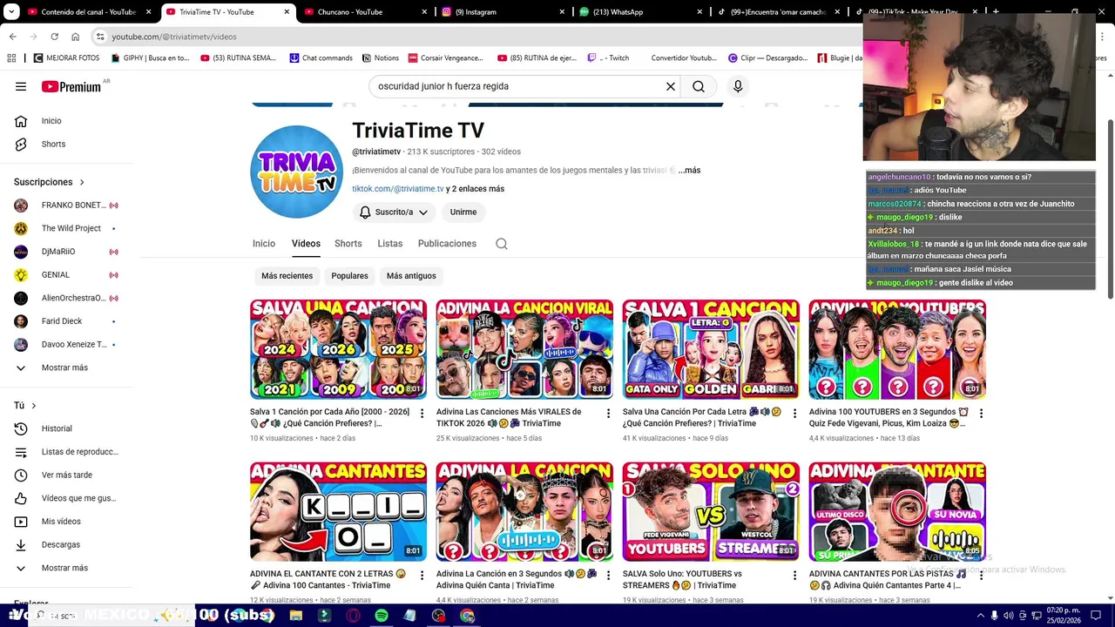Screen dimensions: 1115x627
Task: Clear the search box with the X icon
Action: (x=671, y=86)
